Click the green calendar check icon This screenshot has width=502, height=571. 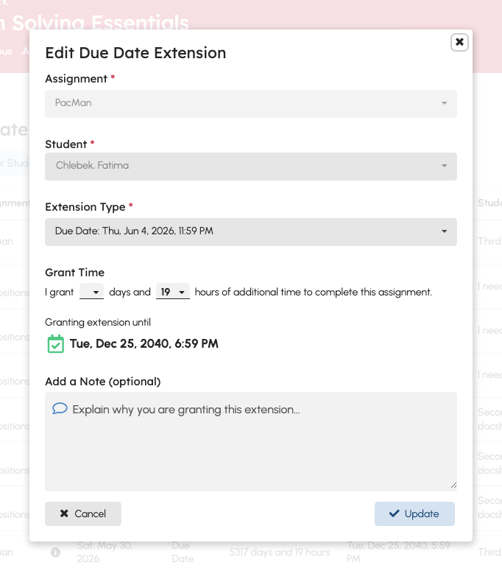(x=56, y=344)
